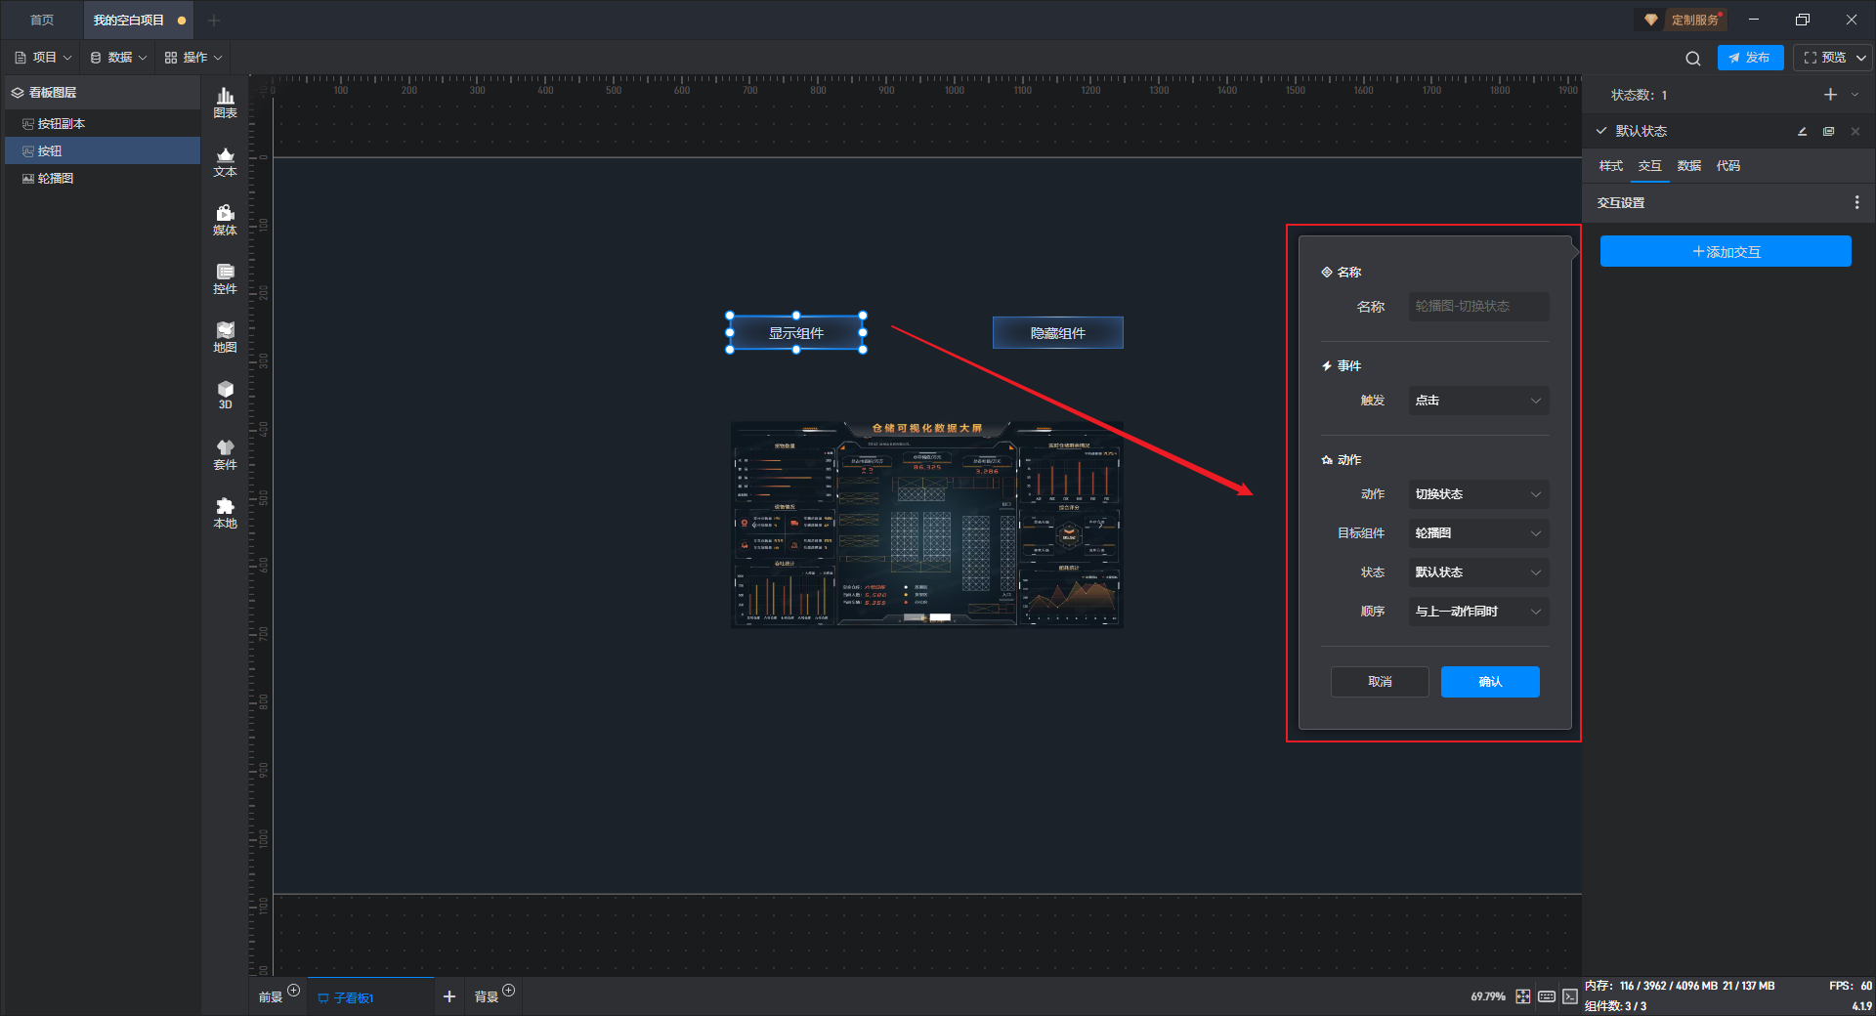Duplicate 默认状态 using the copy icon
The width and height of the screenshot is (1876, 1016).
tap(1828, 132)
